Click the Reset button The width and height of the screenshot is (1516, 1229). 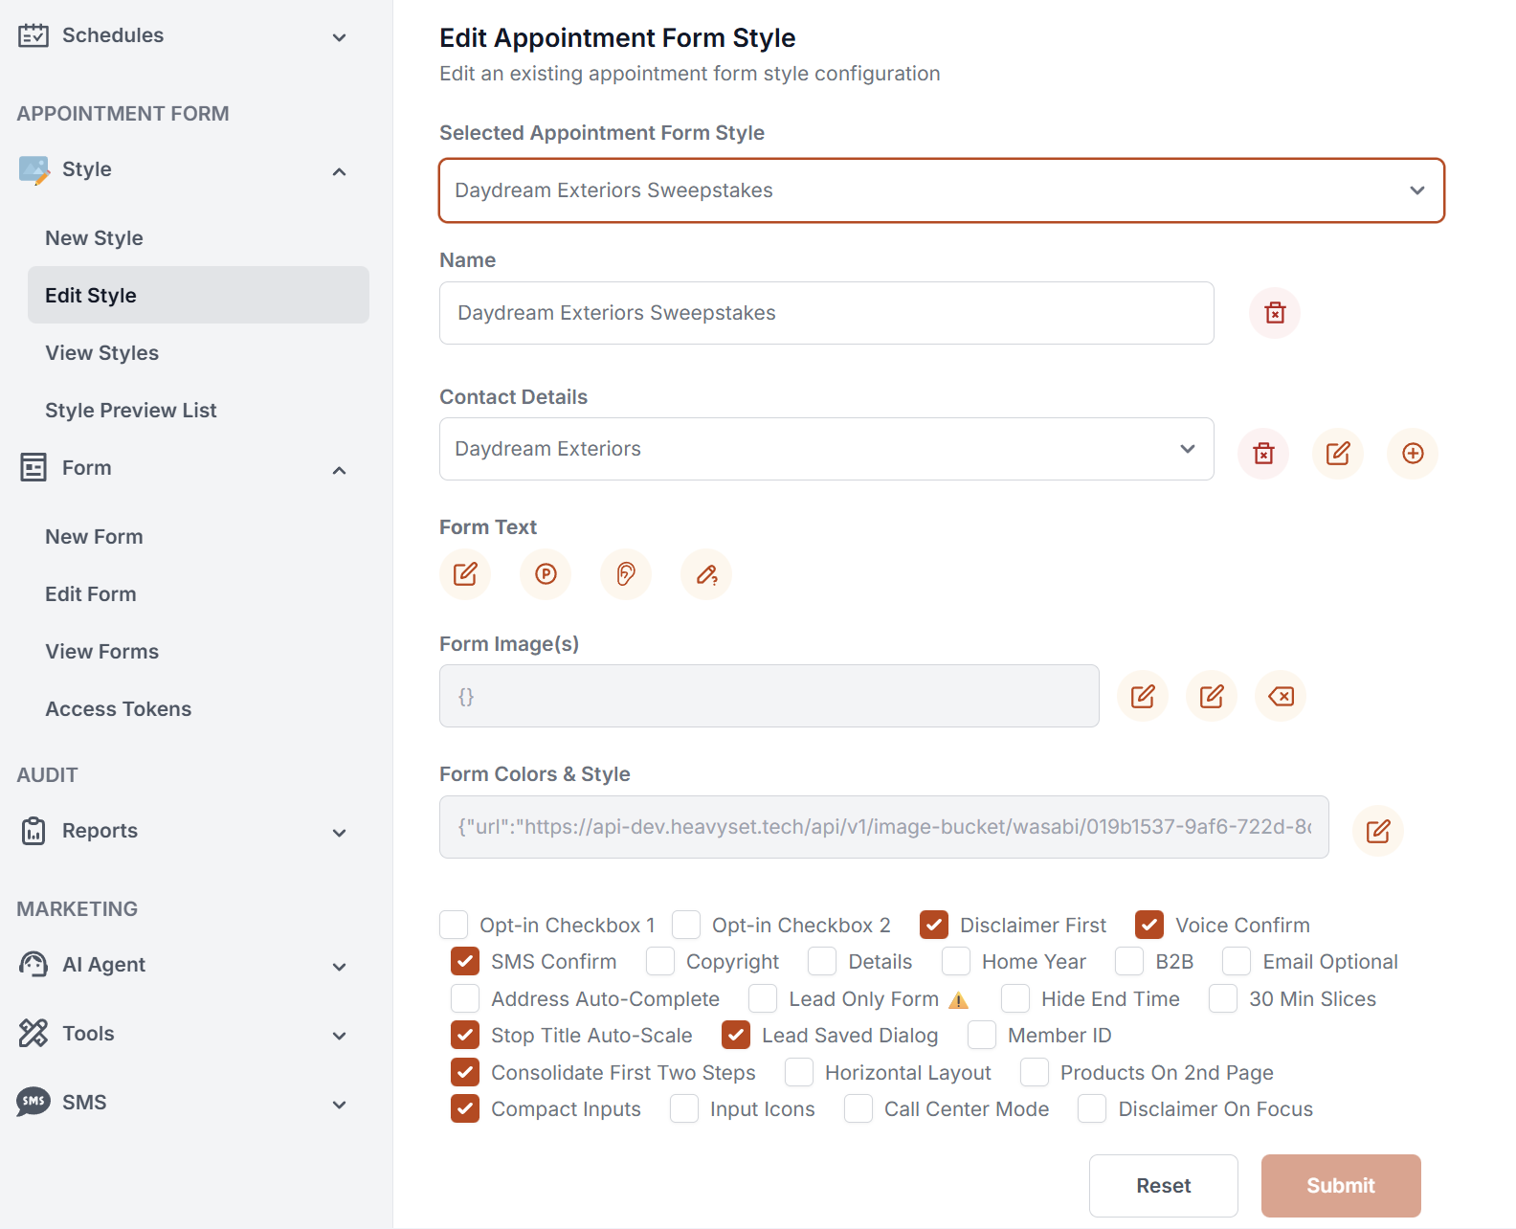tap(1164, 1186)
